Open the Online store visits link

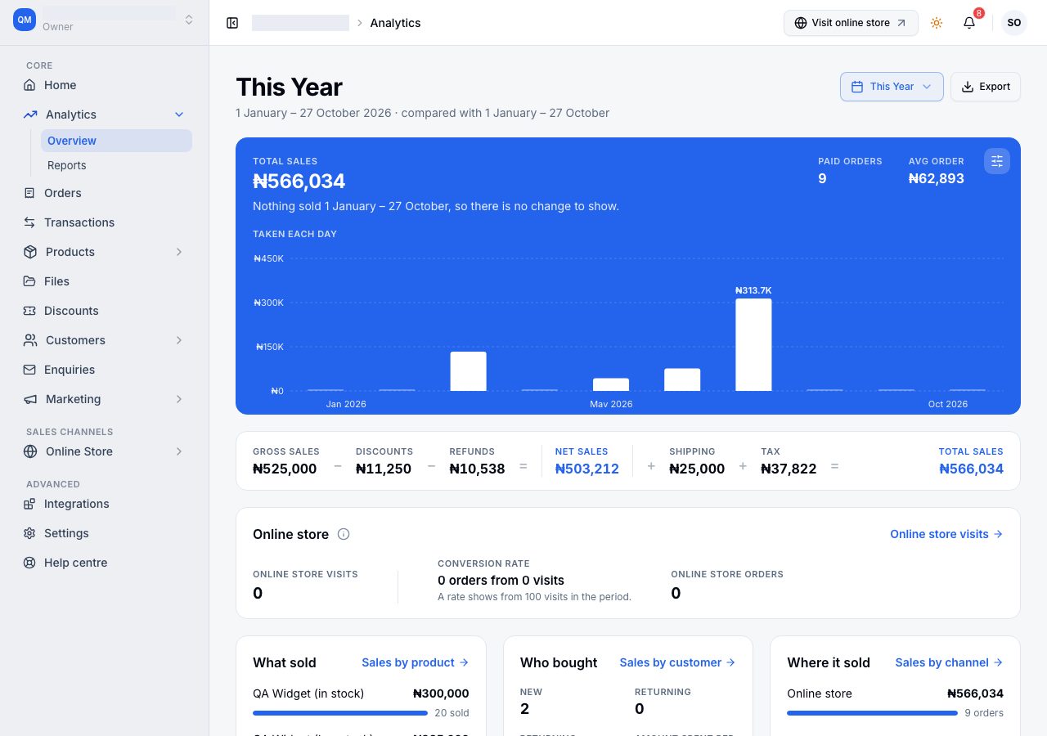pos(946,534)
